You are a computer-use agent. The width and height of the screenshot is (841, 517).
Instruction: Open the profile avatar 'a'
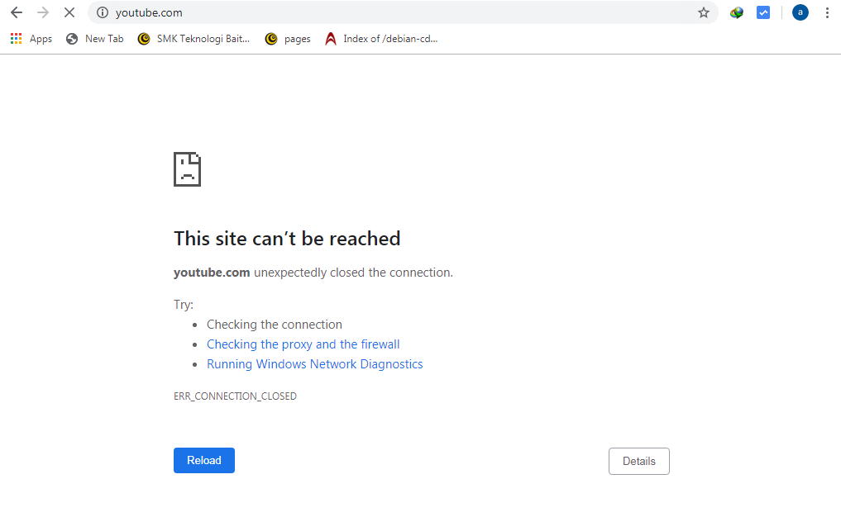(x=800, y=12)
